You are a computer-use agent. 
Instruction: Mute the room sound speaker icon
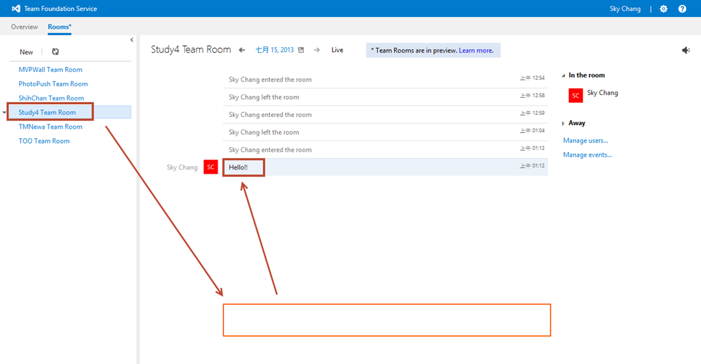pyautogui.click(x=686, y=51)
